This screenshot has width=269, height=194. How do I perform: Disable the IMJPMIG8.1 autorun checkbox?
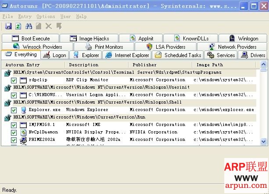pos(14,125)
